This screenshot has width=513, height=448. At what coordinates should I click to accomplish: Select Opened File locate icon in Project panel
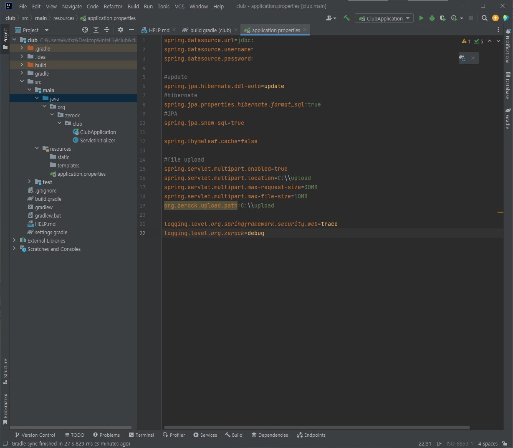tap(85, 30)
